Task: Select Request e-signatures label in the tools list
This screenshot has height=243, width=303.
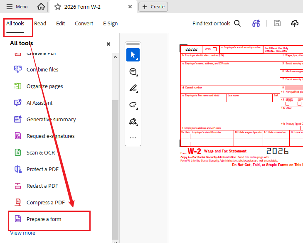Action: (x=50, y=136)
